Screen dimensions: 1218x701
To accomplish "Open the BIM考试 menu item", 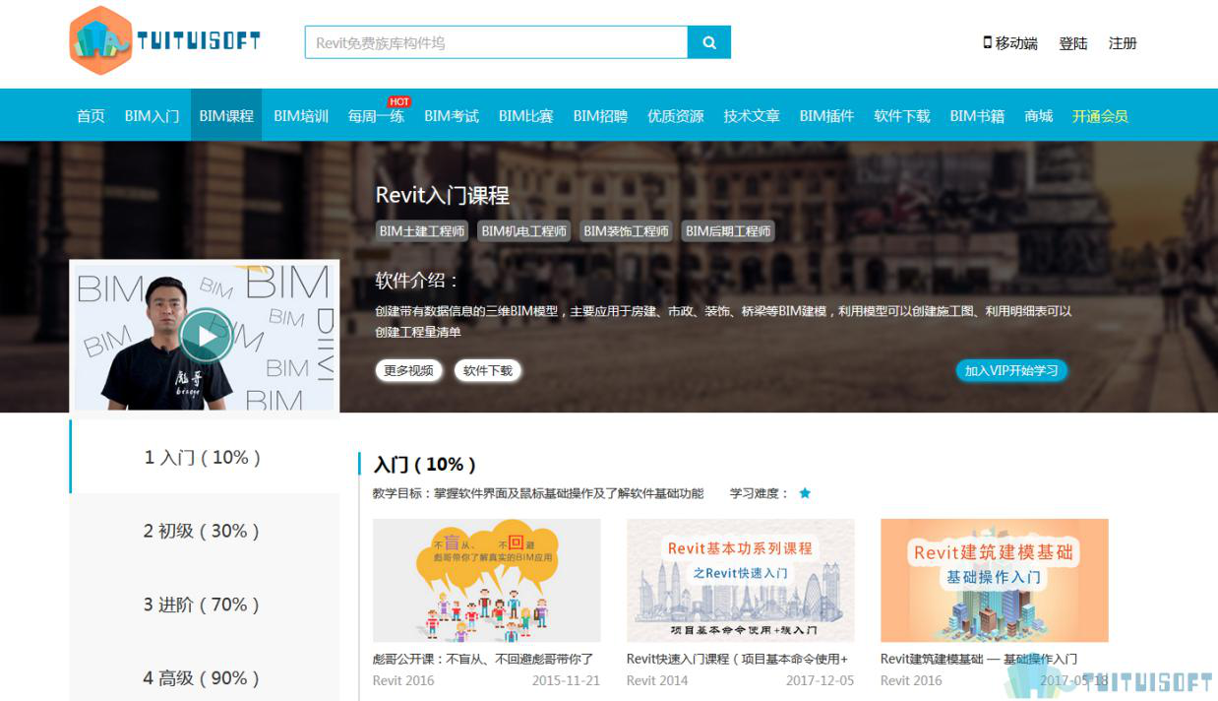I will [x=452, y=116].
